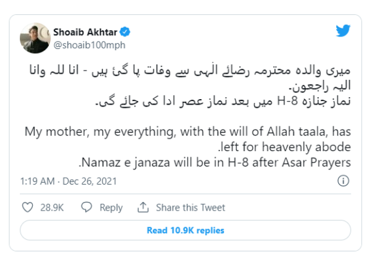Viewport: 371px width, 257px height.
Task: Click the Reply label
Action: [x=111, y=207]
